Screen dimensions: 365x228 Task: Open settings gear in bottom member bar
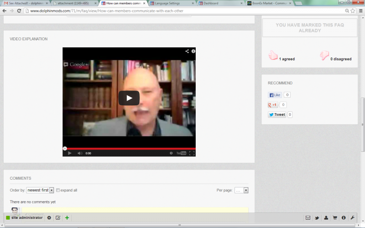click(x=49, y=218)
